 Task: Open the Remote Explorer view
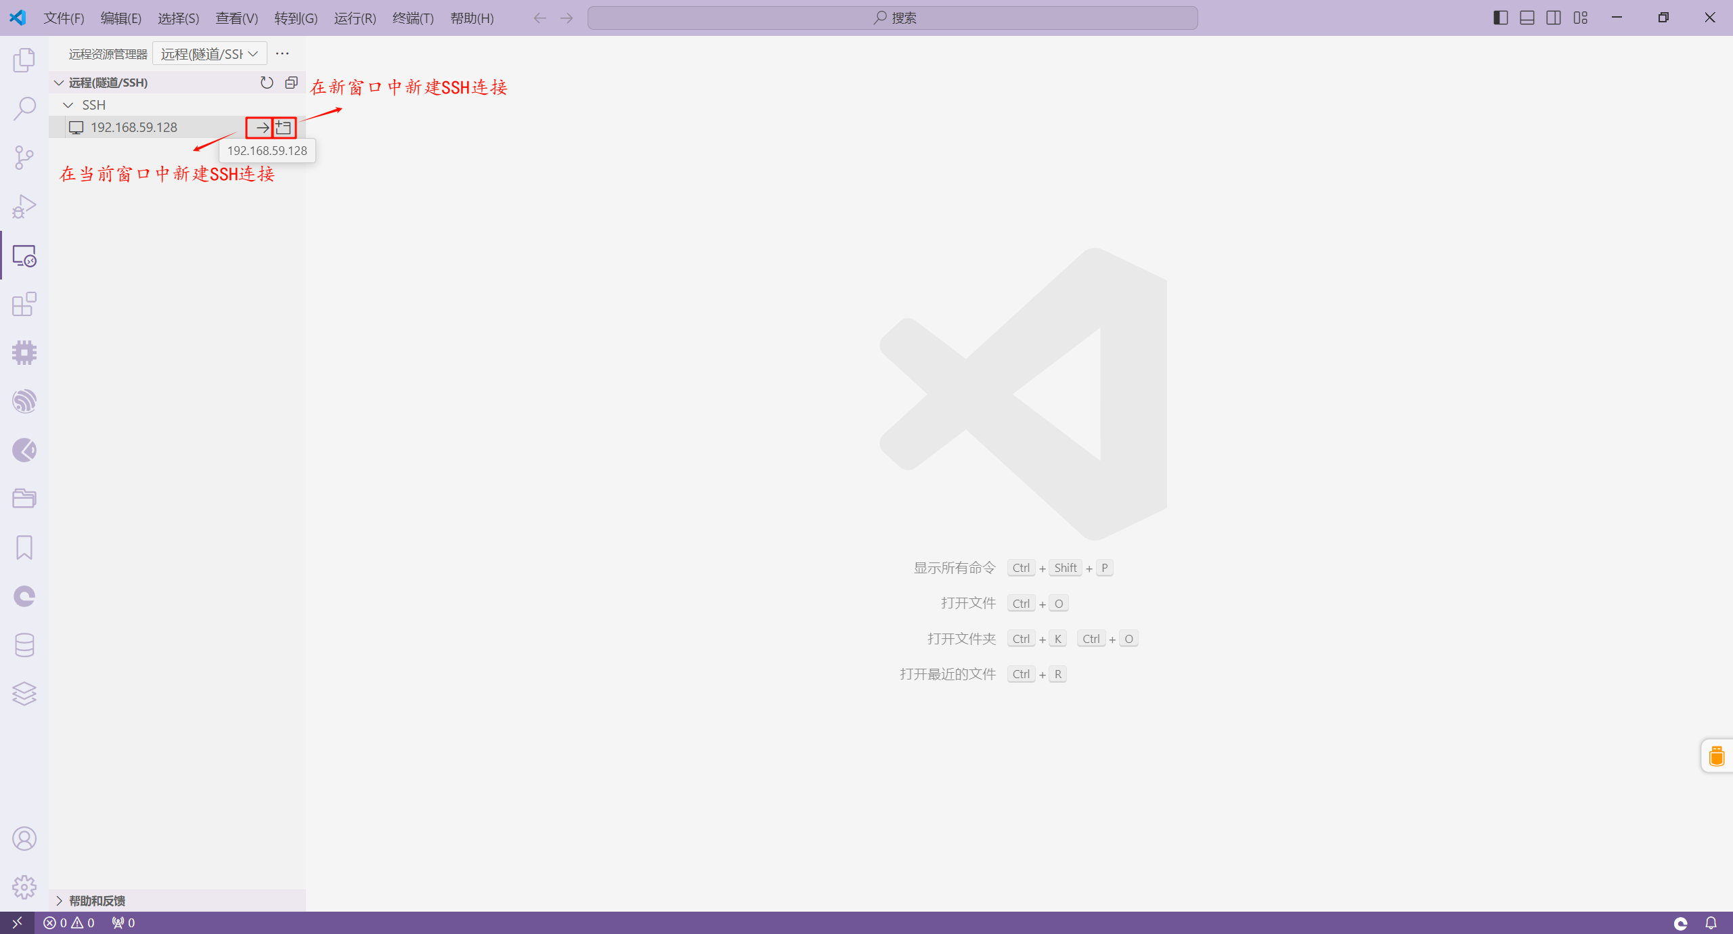[x=24, y=255]
